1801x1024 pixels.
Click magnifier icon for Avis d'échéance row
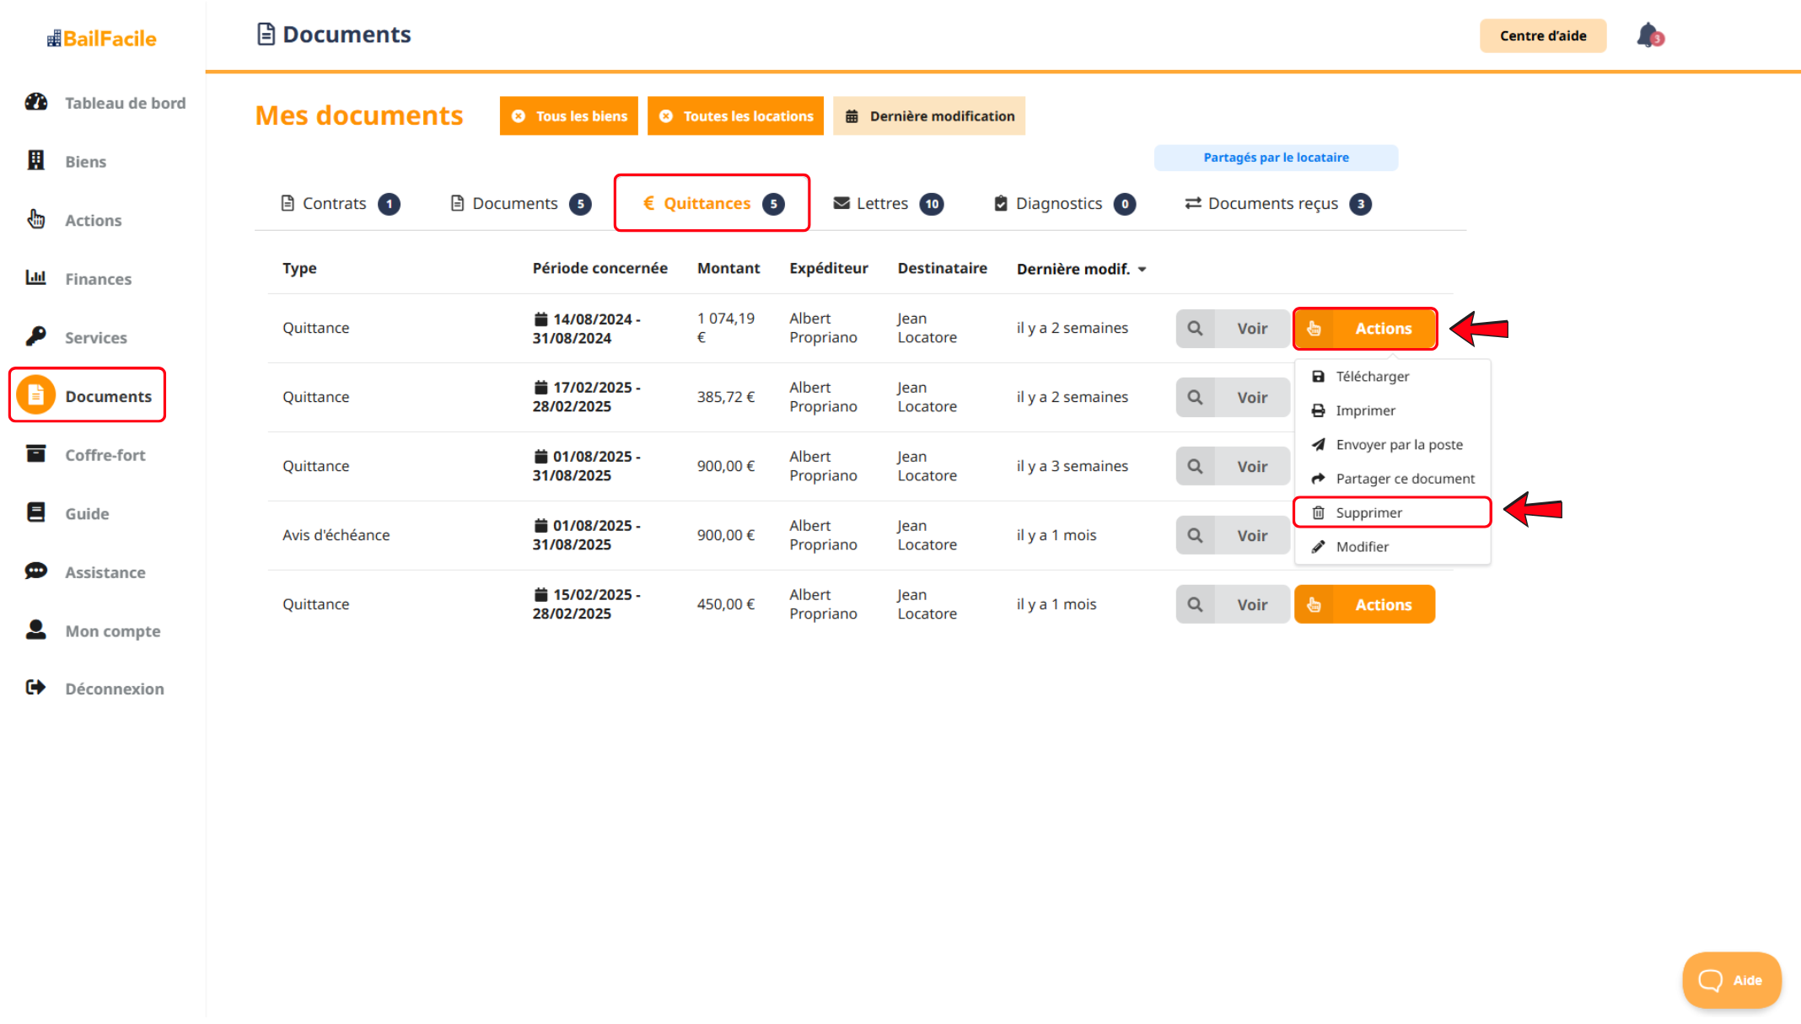coord(1195,535)
